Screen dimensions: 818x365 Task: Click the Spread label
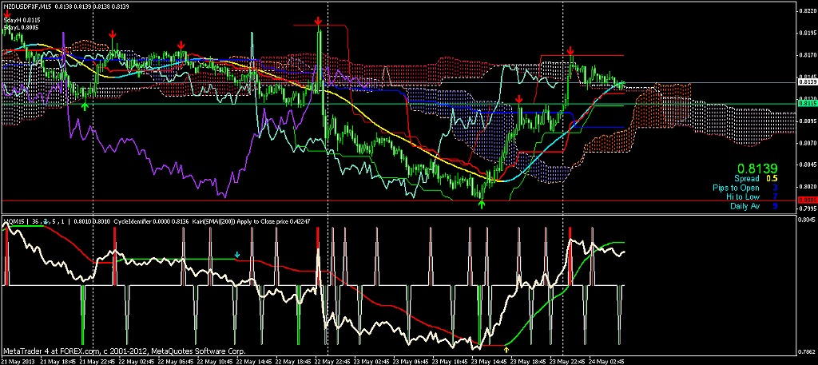tap(747, 178)
